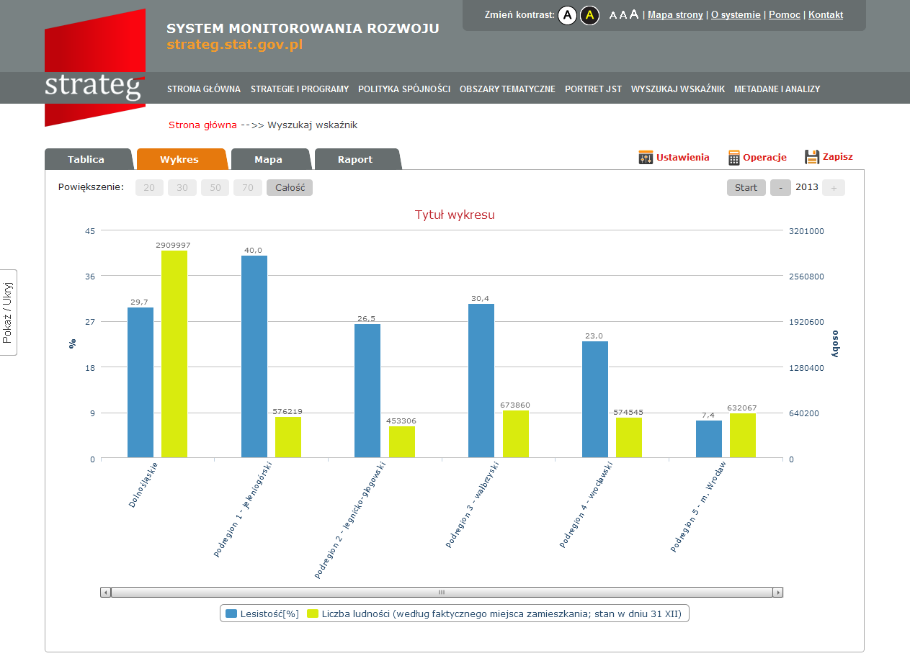Select medium font size A

click(623, 15)
